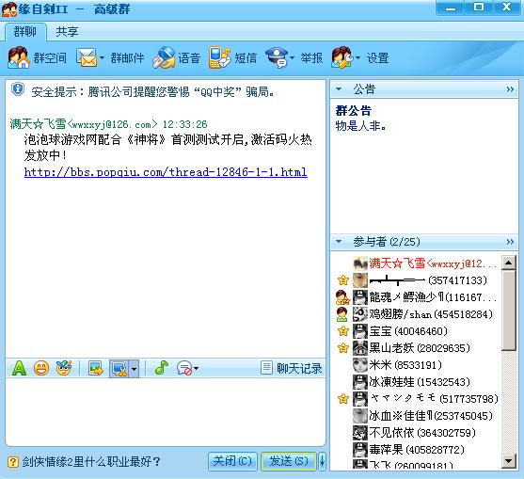Image resolution: width=524 pixels, height=479 pixels.
Task: Click star icon beside member 517735798
Action: pyautogui.click(x=343, y=398)
